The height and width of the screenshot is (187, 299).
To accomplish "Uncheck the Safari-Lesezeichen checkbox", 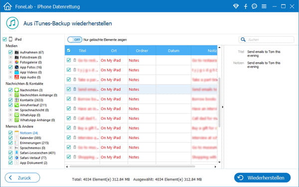I will point(10,153).
